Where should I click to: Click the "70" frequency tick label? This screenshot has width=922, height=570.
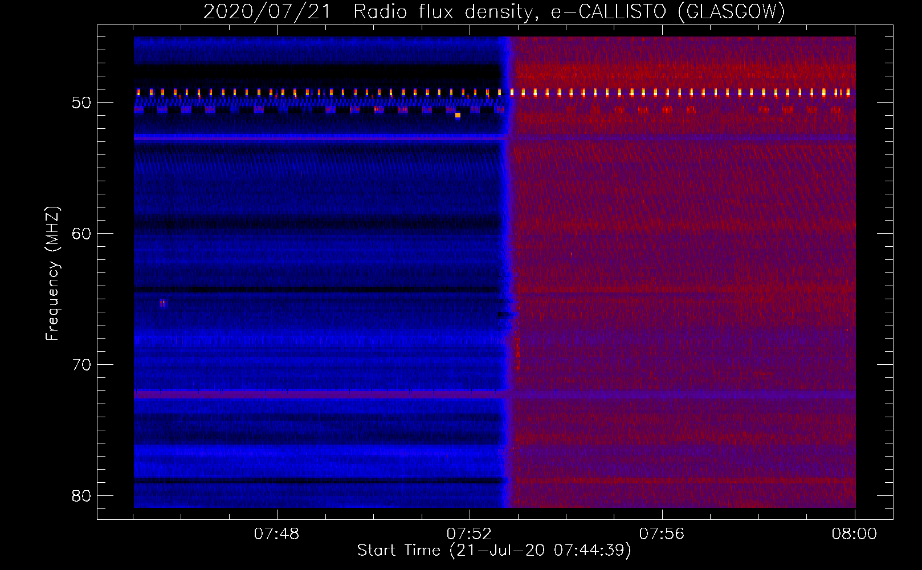pos(81,365)
